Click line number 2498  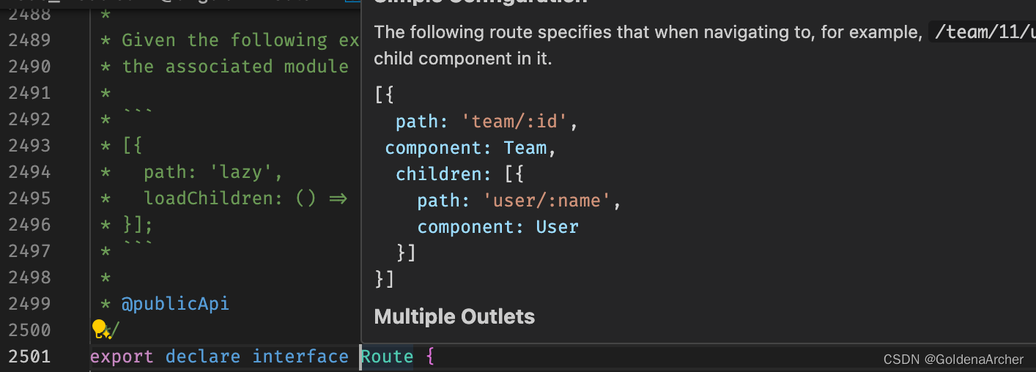pyautogui.click(x=29, y=278)
